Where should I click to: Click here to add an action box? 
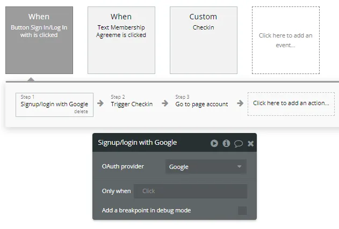pyautogui.click(x=291, y=104)
